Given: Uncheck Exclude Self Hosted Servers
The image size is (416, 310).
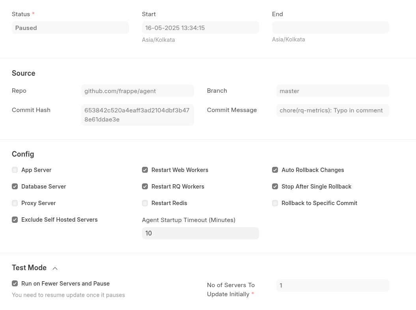Looking at the screenshot, I should tap(15, 220).
